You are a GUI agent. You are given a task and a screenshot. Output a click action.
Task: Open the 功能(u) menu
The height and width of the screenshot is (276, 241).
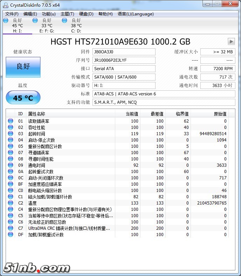click(x=49, y=14)
